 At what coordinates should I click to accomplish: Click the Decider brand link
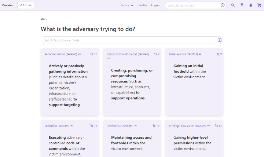(7, 5)
